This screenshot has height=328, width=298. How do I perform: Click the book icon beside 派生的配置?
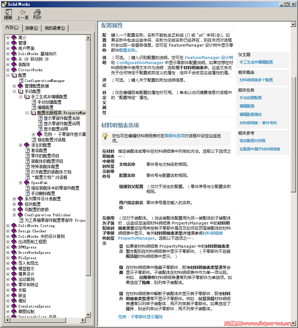click(27, 145)
